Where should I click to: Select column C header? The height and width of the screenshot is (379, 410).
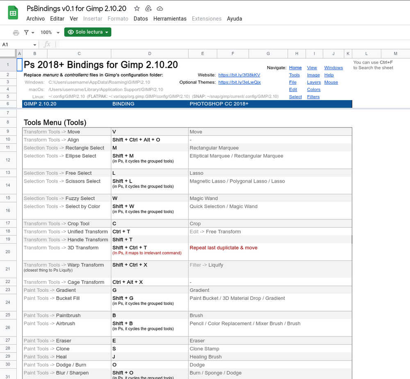click(x=79, y=54)
